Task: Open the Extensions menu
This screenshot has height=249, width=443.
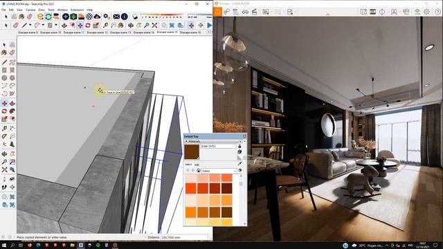Action: pos(77,10)
